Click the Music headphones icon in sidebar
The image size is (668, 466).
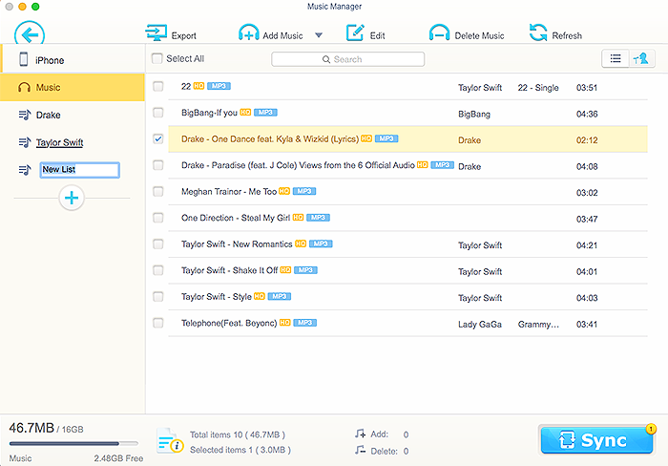[x=24, y=88]
